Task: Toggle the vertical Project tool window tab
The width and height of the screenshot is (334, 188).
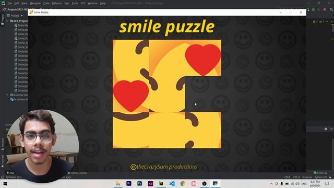Action: (3, 19)
